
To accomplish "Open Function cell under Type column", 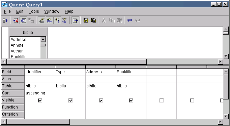I will point(70,107).
